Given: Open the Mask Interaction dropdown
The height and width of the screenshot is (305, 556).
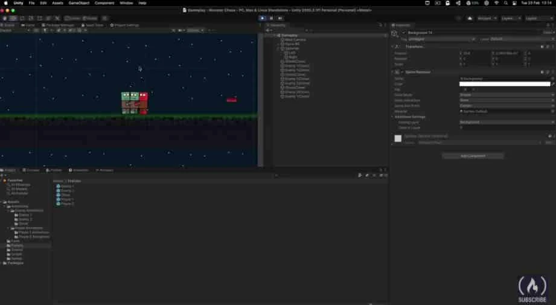Looking at the screenshot, I should tap(506, 100).
